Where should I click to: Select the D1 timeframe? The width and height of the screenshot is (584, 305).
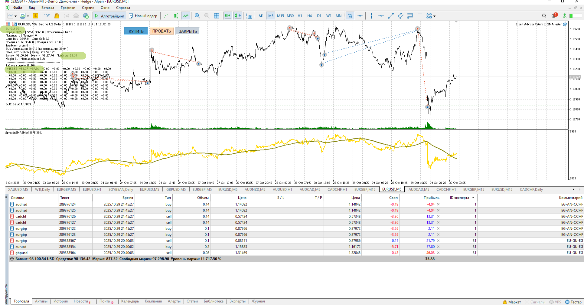click(319, 16)
